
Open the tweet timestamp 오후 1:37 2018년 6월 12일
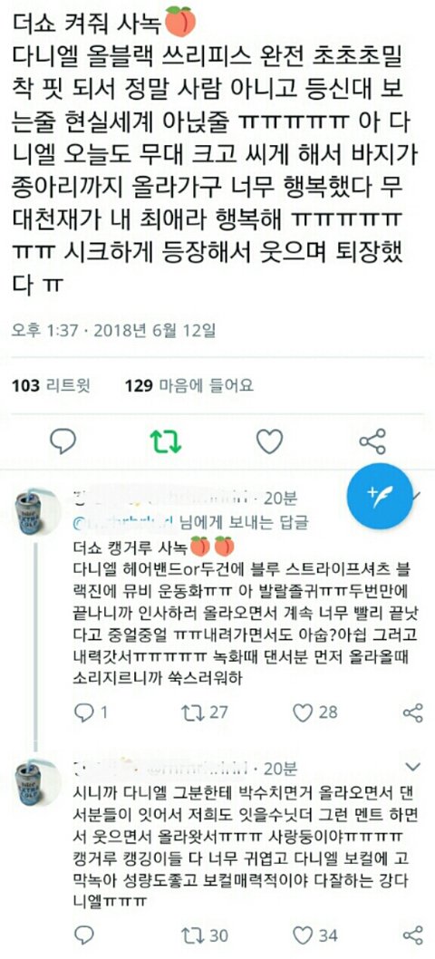click(114, 331)
